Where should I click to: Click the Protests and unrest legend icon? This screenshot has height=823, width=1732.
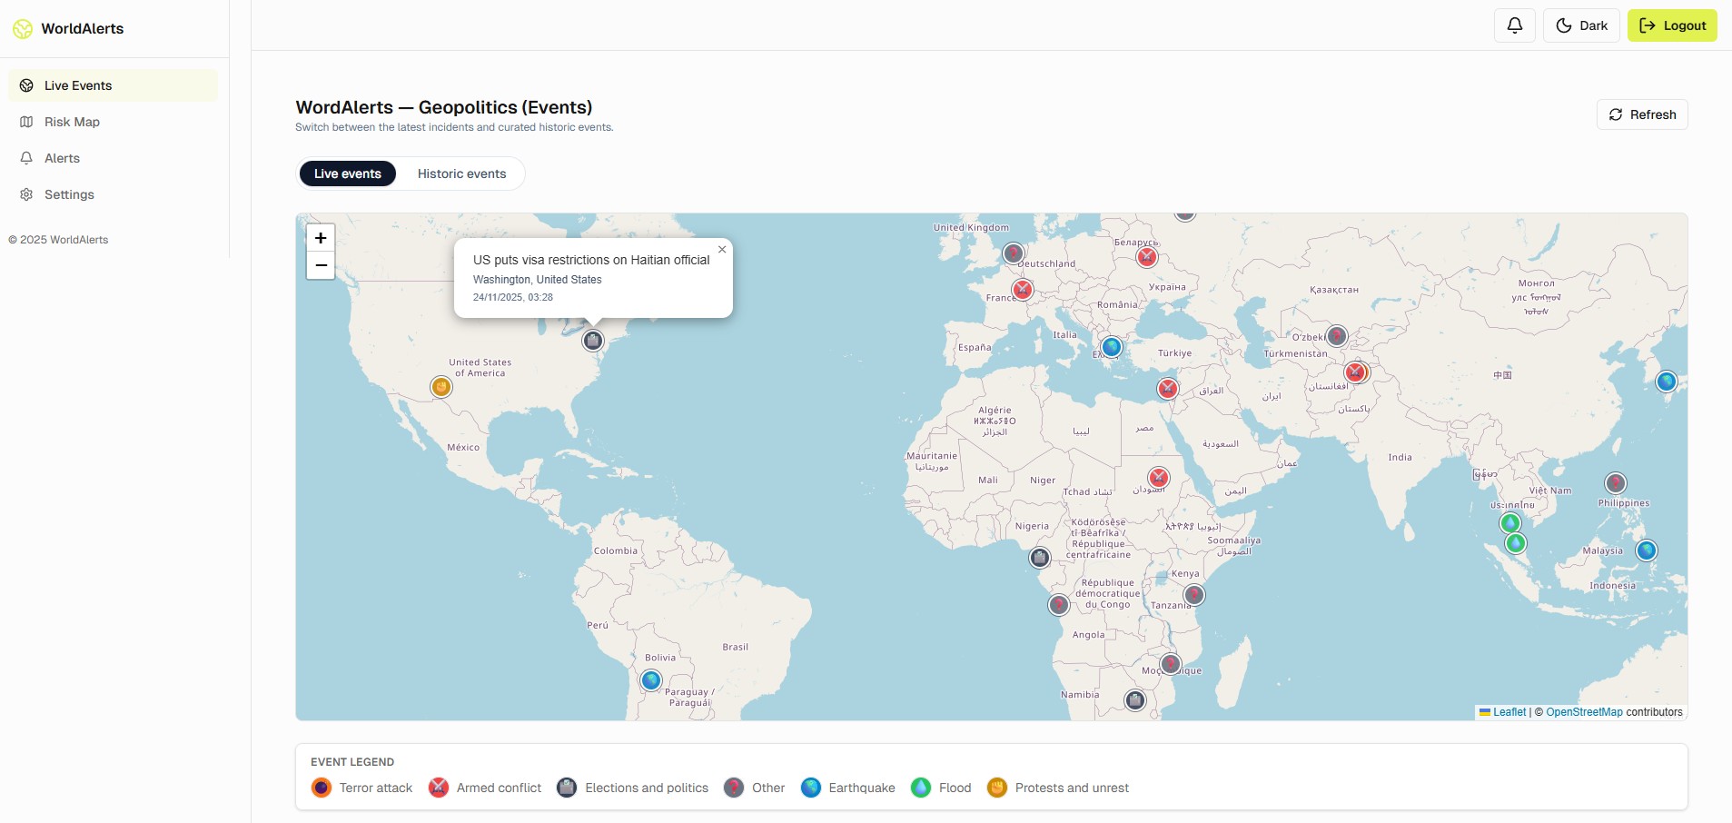point(998,788)
